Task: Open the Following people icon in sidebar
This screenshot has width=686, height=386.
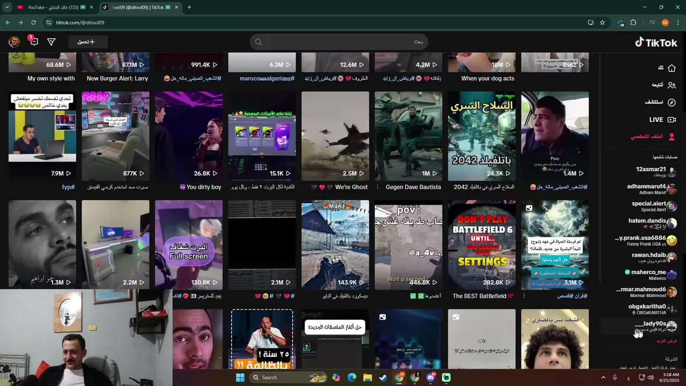Action: coord(672,85)
